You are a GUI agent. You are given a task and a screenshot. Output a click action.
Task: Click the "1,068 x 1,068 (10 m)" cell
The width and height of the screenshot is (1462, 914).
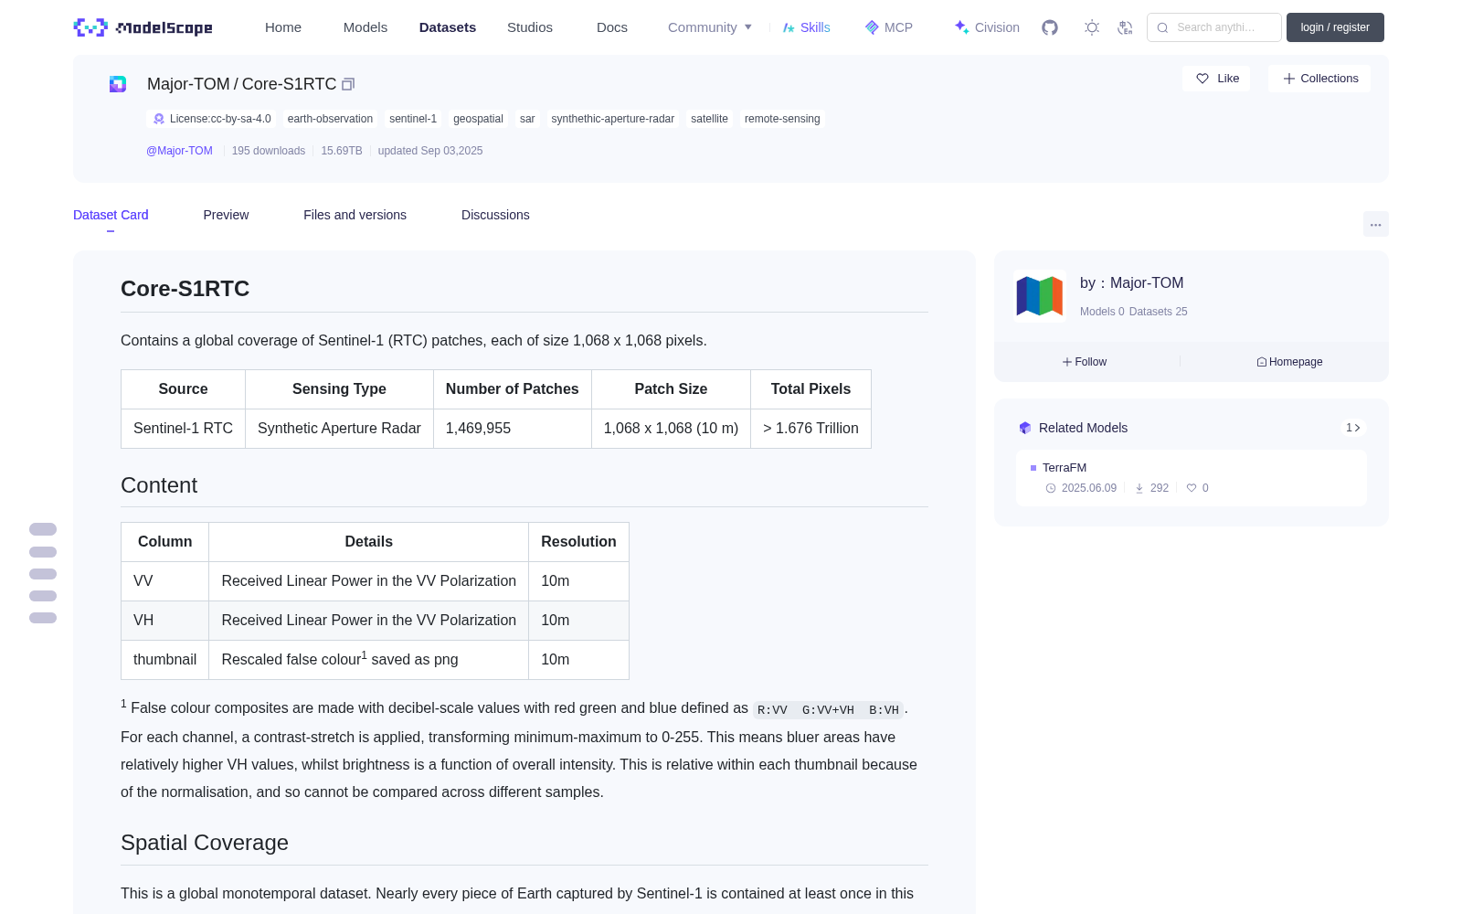tap(671, 429)
